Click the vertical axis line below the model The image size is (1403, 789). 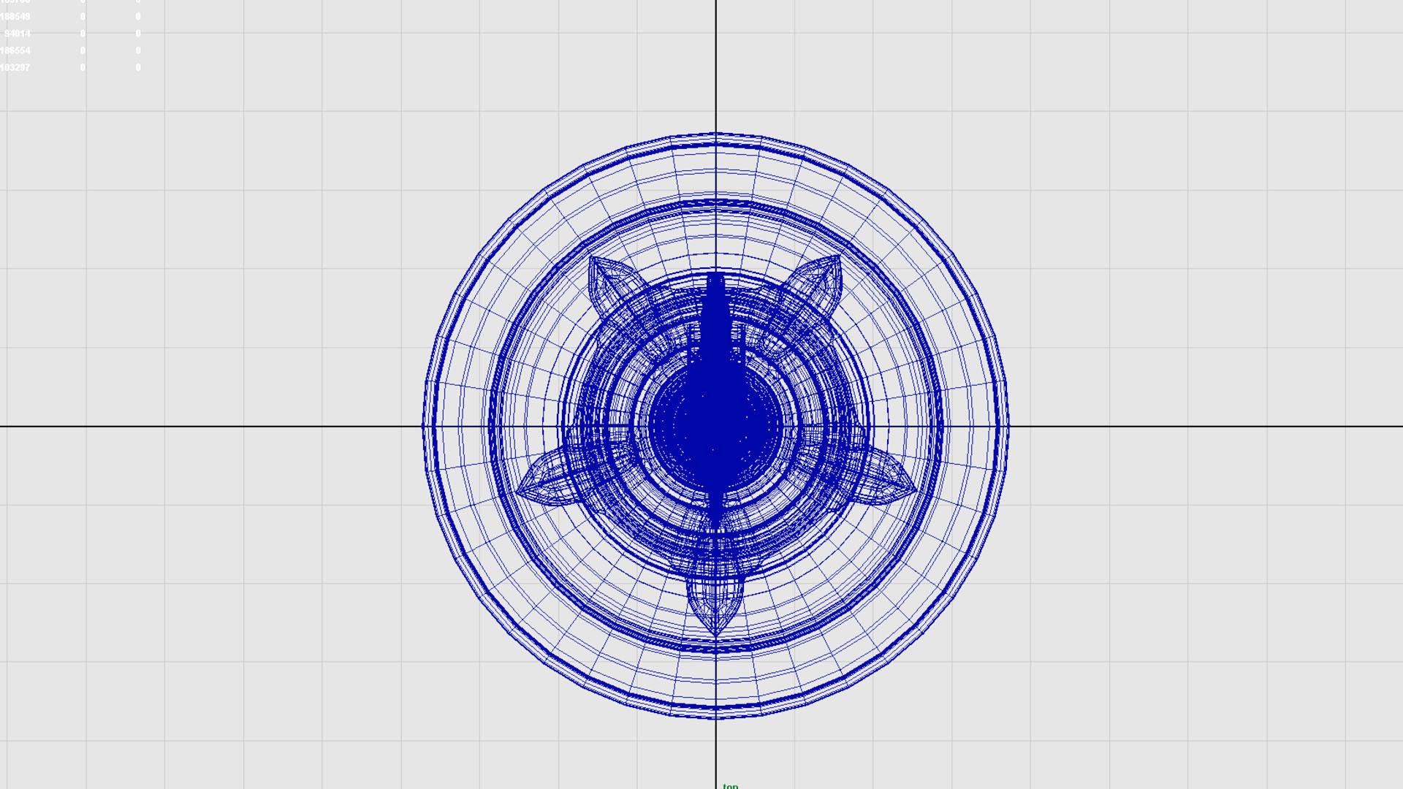pos(716,752)
